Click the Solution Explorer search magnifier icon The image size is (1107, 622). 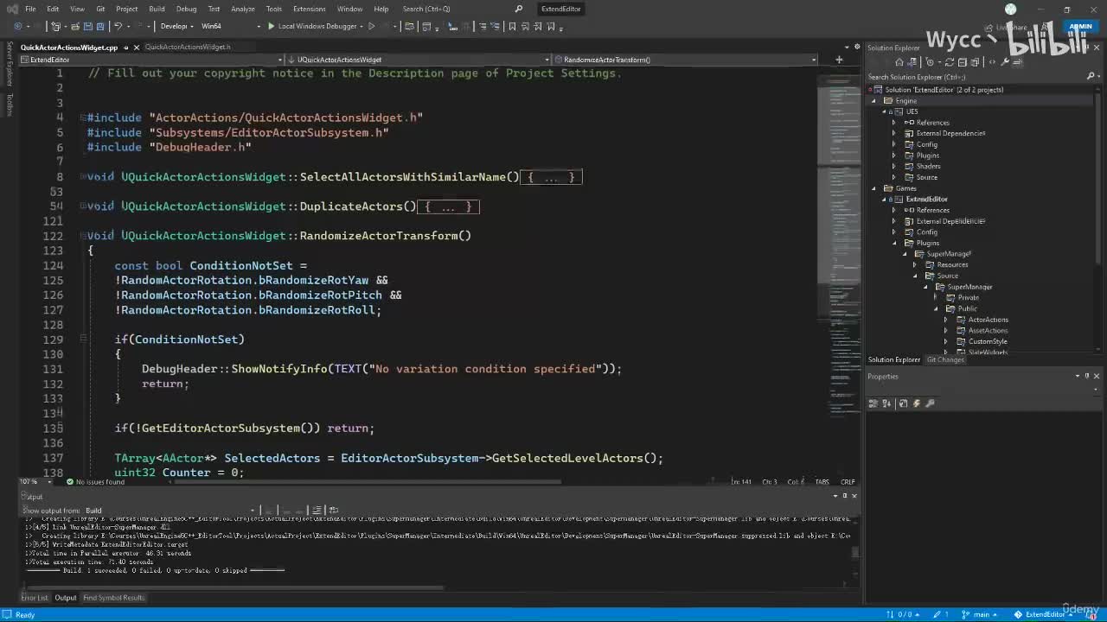1091,77
